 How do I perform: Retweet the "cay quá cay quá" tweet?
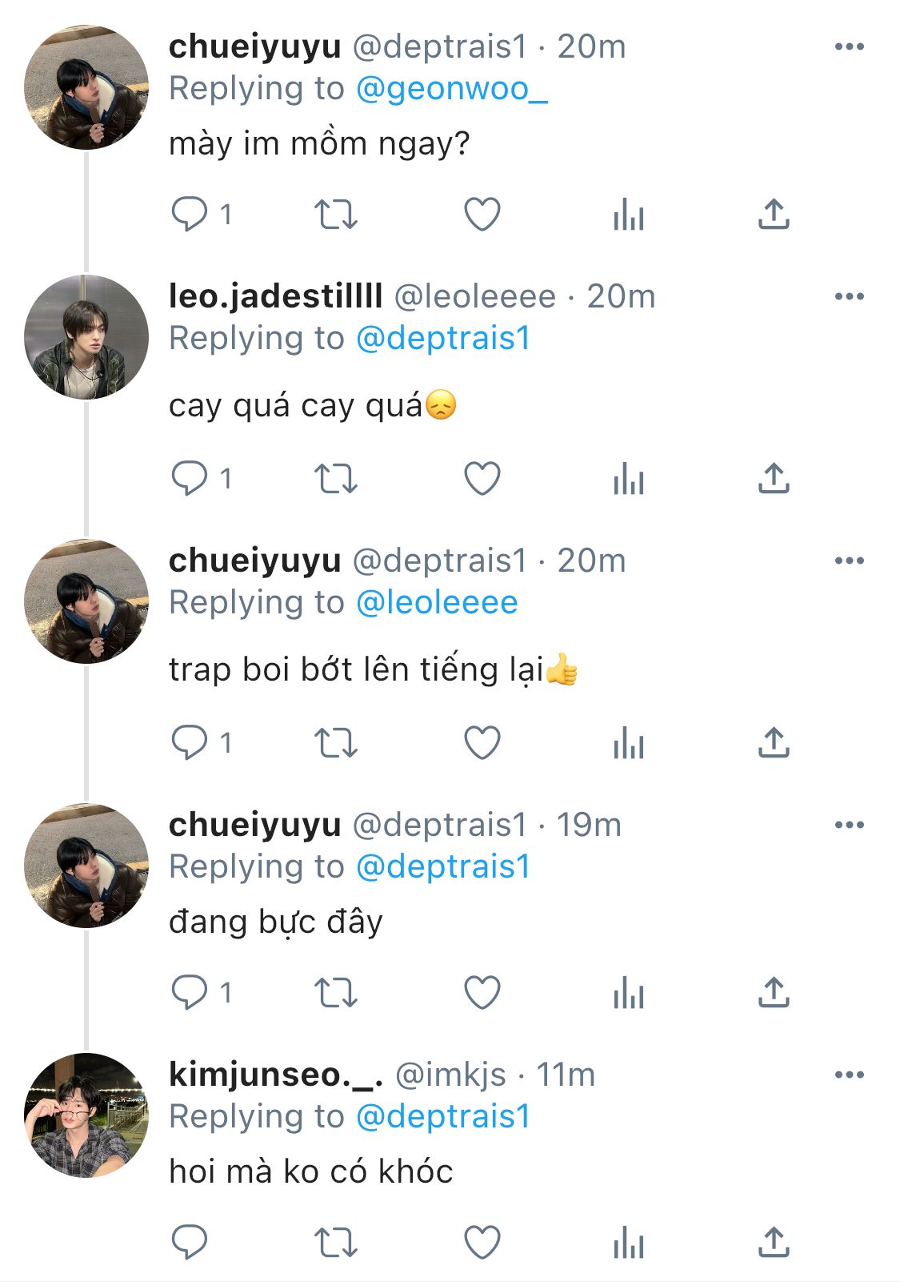335,479
